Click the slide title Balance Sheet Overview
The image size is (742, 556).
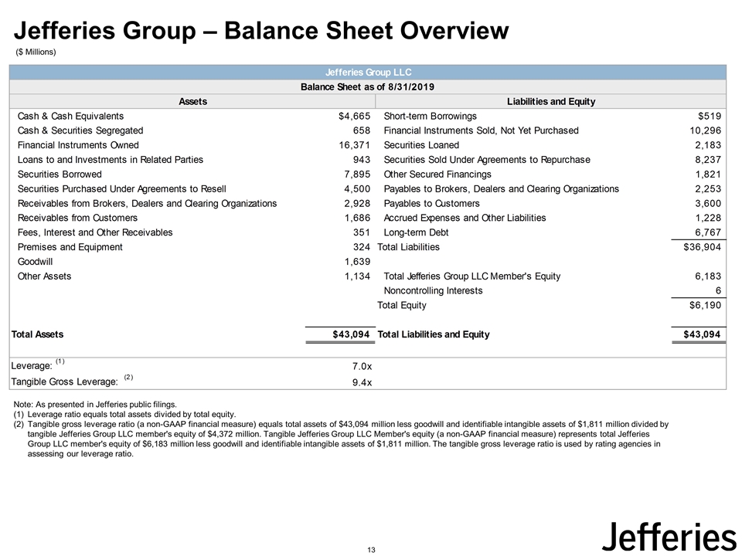click(x=262, y=31)
